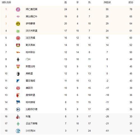Screen dimensions: 140x135
Task: Click the Hoffenheim blue logo
Action: (18, 81)
